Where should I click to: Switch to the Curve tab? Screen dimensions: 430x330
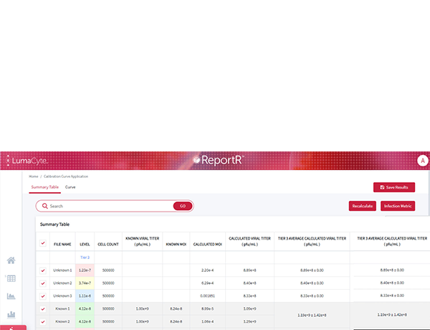pos(70,187)
